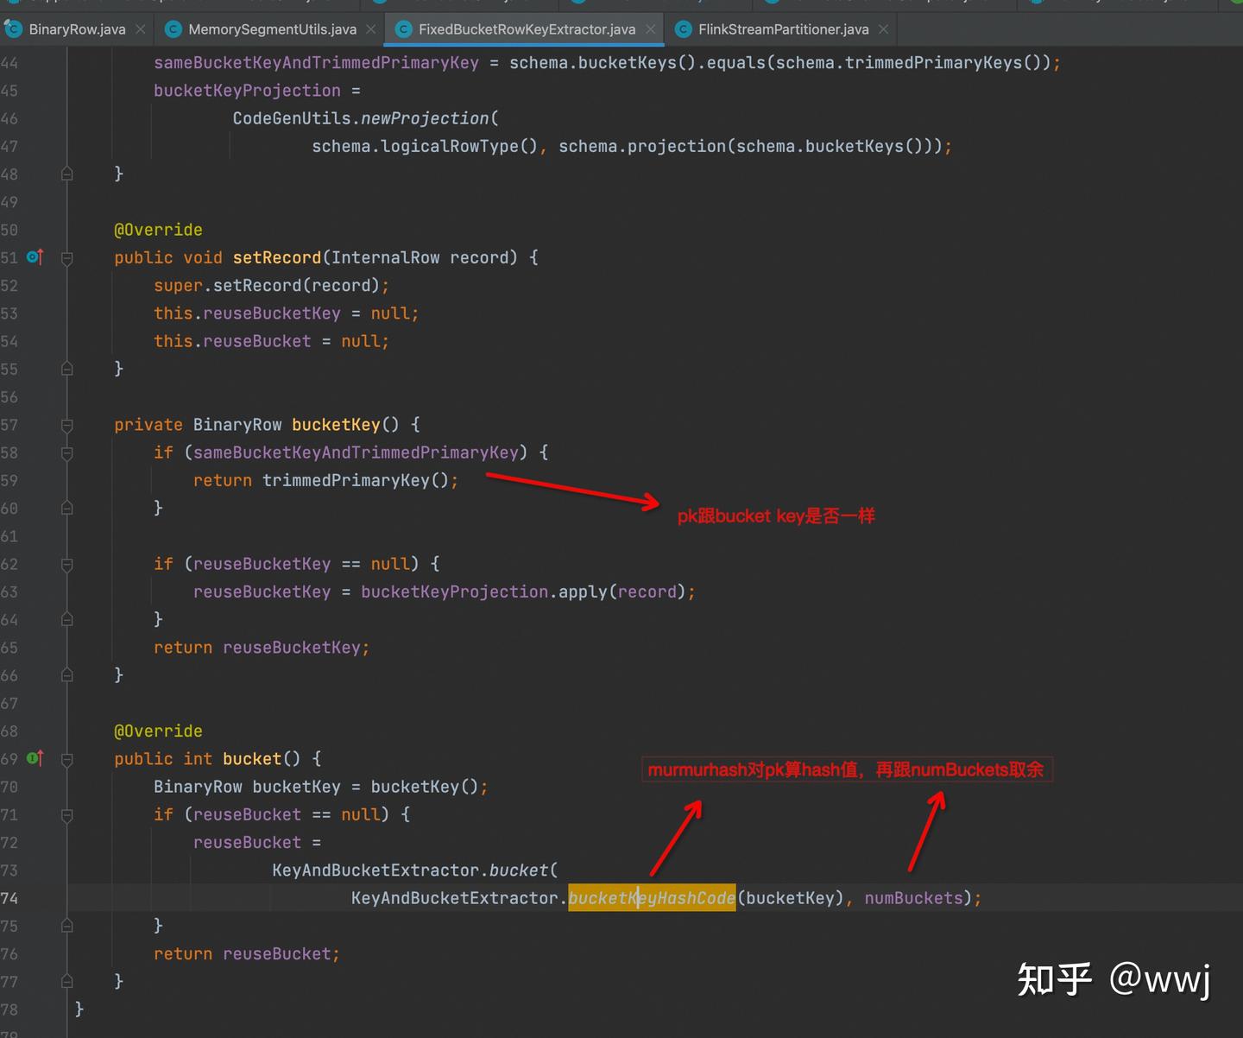The height and width of the screenshot is (1038, 1243).
Task: Collapse the setRecord method using its fold arrow
Action: [66, 256]
